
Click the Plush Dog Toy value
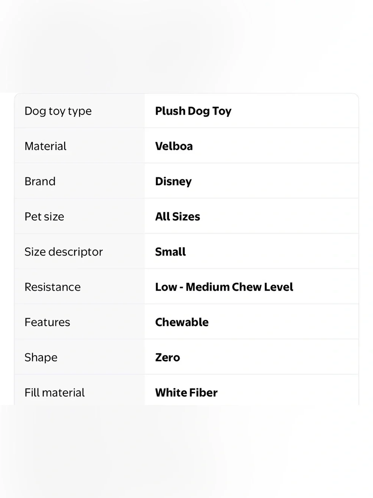pyautogui.click(x=193, y=111)
